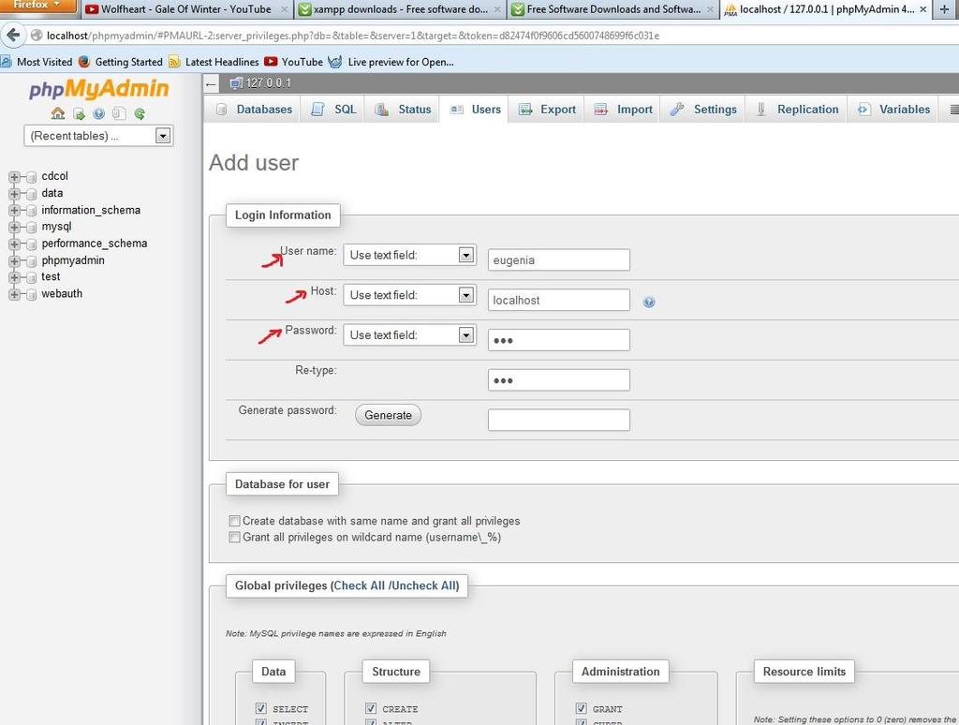Click the phpMyAdmin logo
The height and width of the screenshot is (725, 959).
[x=98, y=89]
